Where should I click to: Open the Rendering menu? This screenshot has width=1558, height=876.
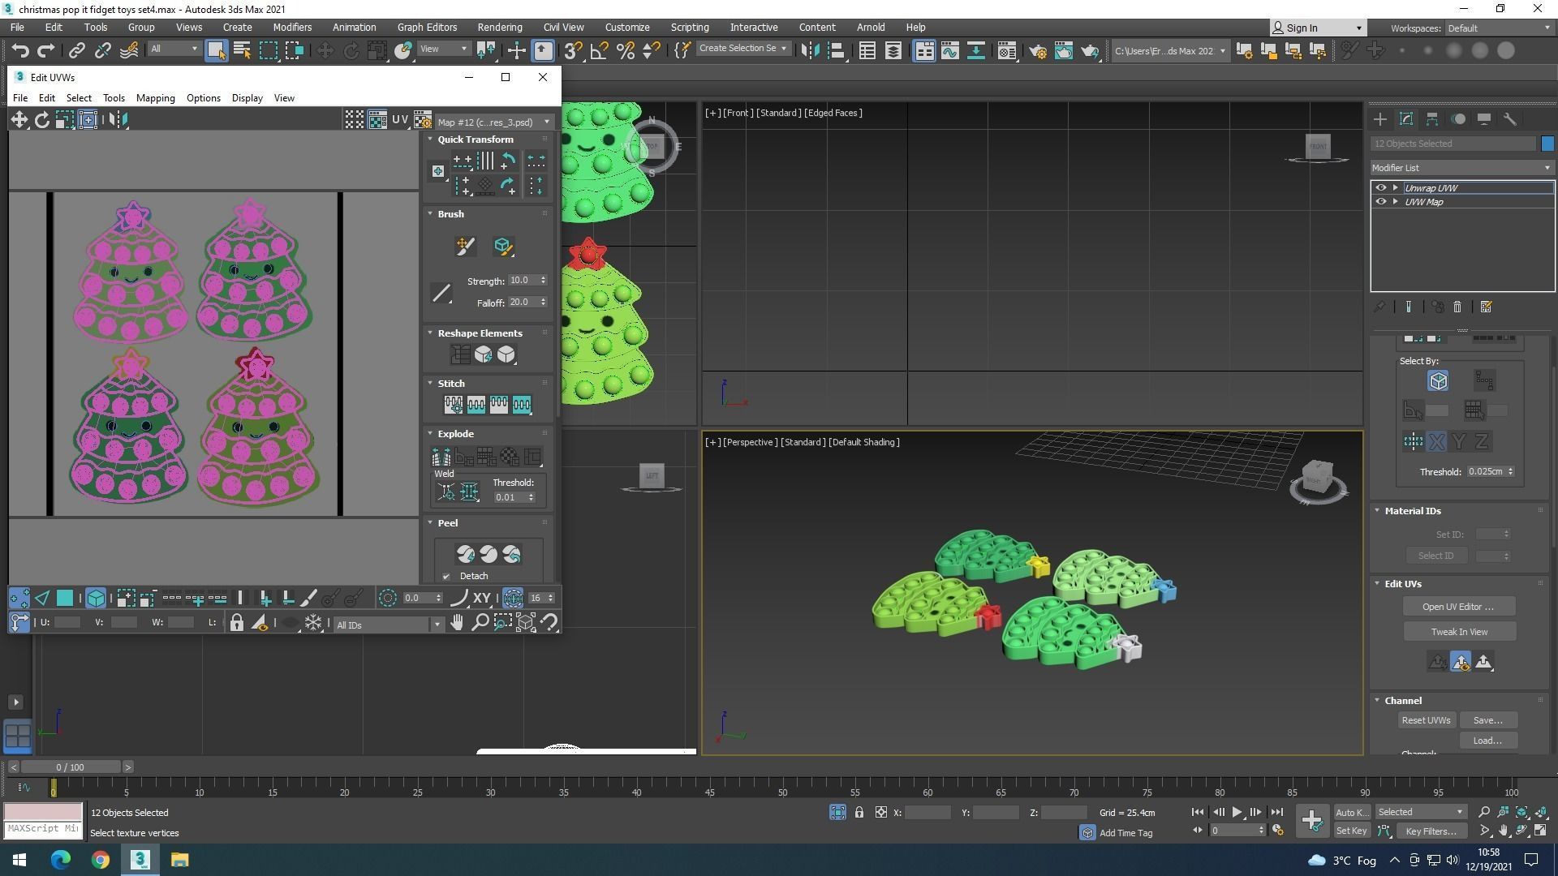[499, 27]
